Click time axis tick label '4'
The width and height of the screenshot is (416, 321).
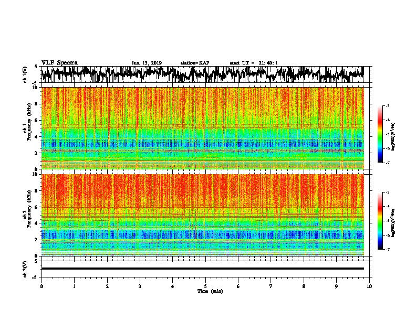click(173, 286)
